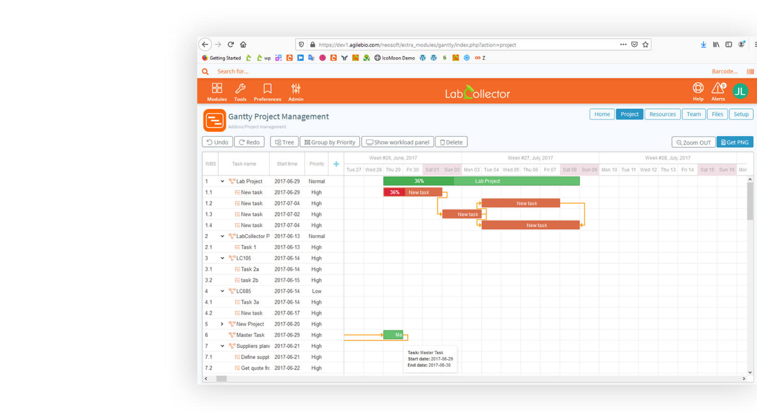Go back with browser back arrow
Image resolution: width=757 pixels, height=412 pixels.
[x=205, y=44]
